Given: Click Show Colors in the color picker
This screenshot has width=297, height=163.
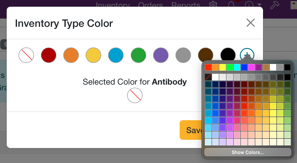Looking at the screenshot, I should pos(247,152).
